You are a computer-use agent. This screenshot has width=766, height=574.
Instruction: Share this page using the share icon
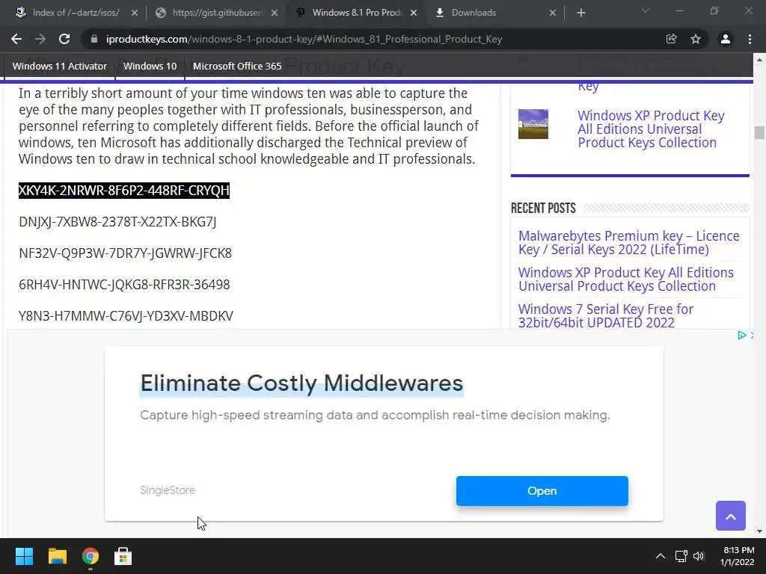click(672, 39)
